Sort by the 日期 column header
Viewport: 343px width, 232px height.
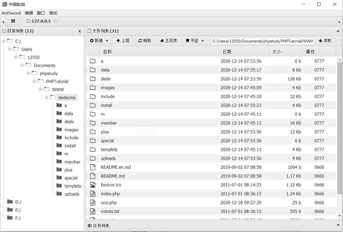click(x=244, y=52)
